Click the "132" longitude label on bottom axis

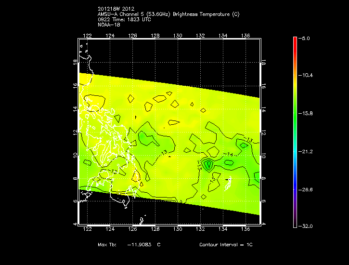[x=200, y=229]
